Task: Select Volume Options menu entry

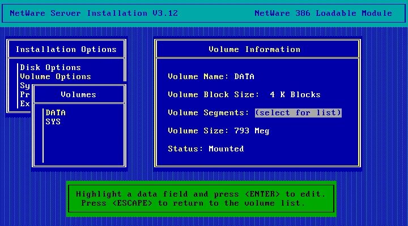Action: click(56, 76)
